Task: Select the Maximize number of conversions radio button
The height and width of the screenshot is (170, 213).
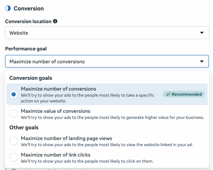Action: [14, 94]
